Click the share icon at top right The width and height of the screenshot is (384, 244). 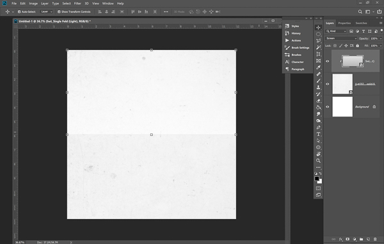(380, 12)
